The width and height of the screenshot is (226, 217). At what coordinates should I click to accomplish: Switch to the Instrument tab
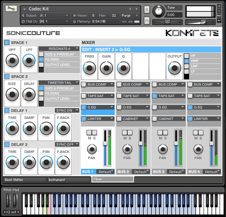(x=69, y=180)
